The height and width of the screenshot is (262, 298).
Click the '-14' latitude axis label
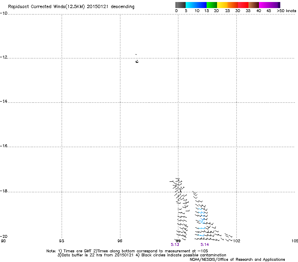click(4, 101)
